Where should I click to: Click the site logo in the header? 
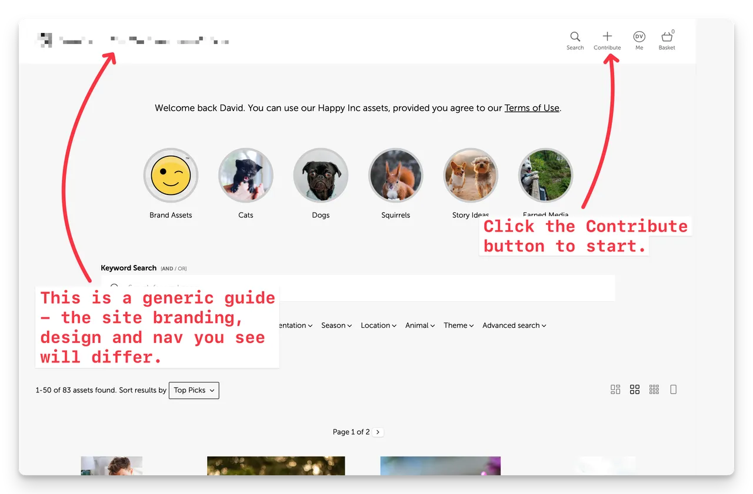tap(133, 40)
